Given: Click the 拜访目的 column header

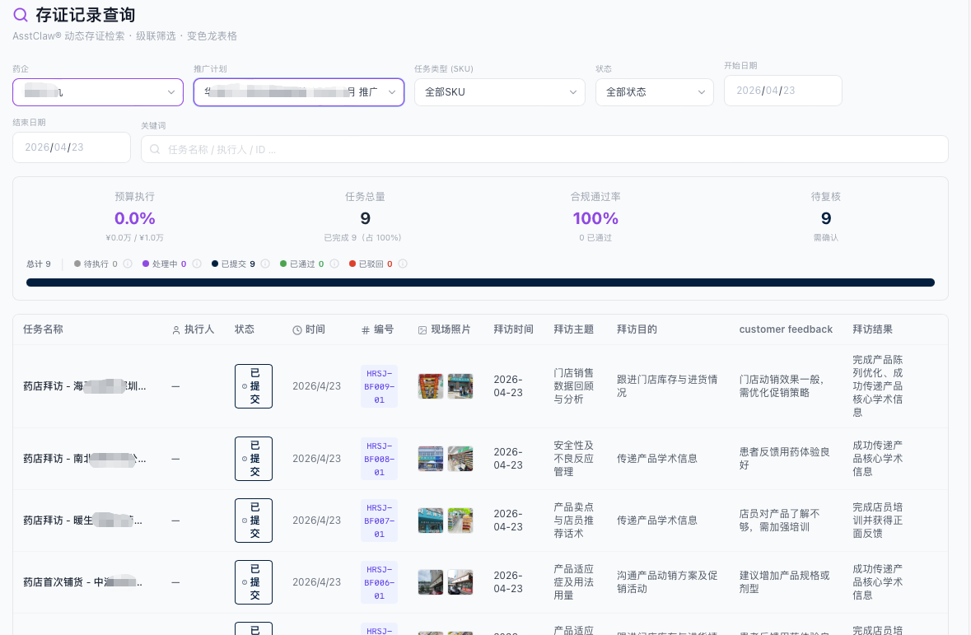Looking at the screenshot, I should (637, 329).
